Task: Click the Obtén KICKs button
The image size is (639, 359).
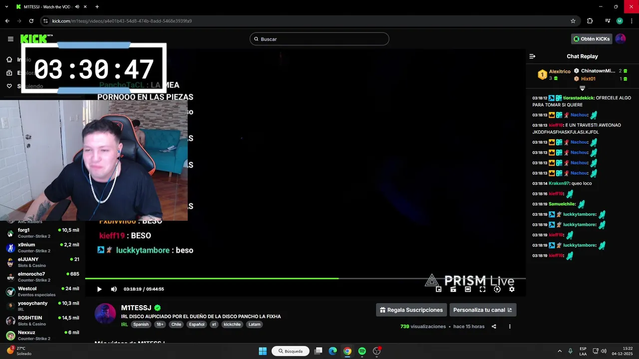Action: [x=592, y=39]
